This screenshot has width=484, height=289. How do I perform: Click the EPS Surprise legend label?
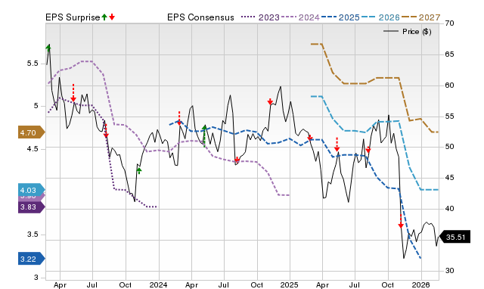click(73, 17)
